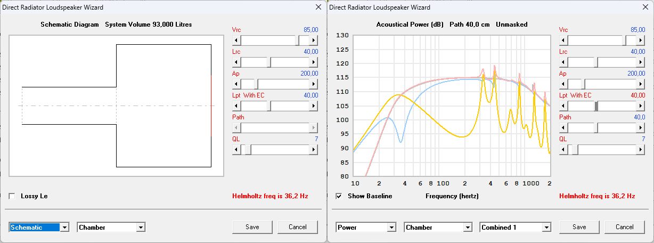This screenshot has width=654, height=243.
Task: Decrease Path with left arrow, right window
Action: [x=564, y=128]
